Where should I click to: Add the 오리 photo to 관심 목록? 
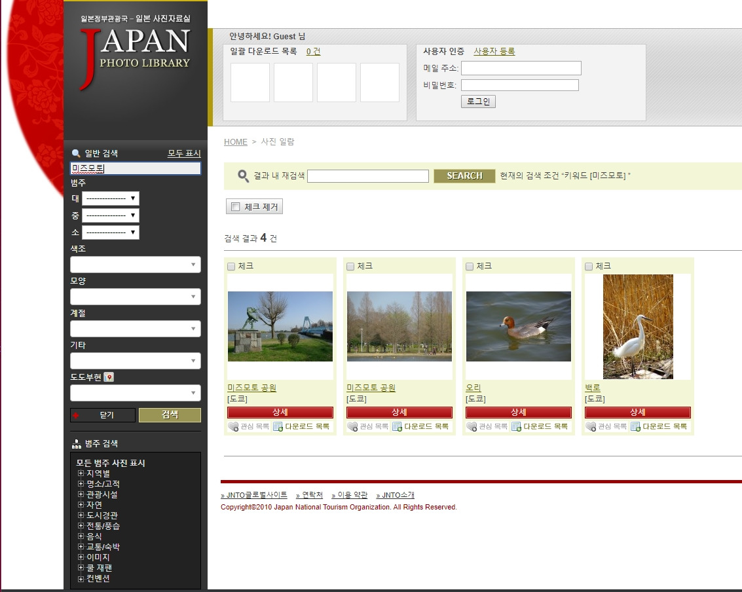click(487, 426)
